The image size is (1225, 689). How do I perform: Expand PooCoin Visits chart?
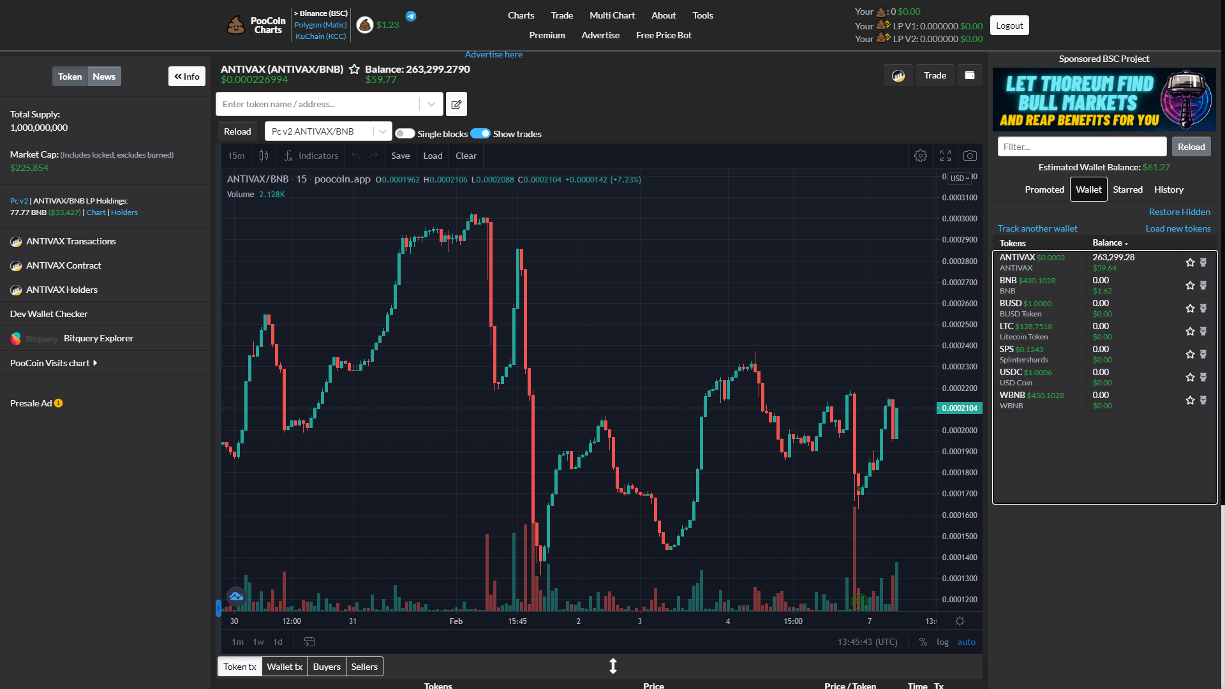pyautogui.click(x=54, y=363)
